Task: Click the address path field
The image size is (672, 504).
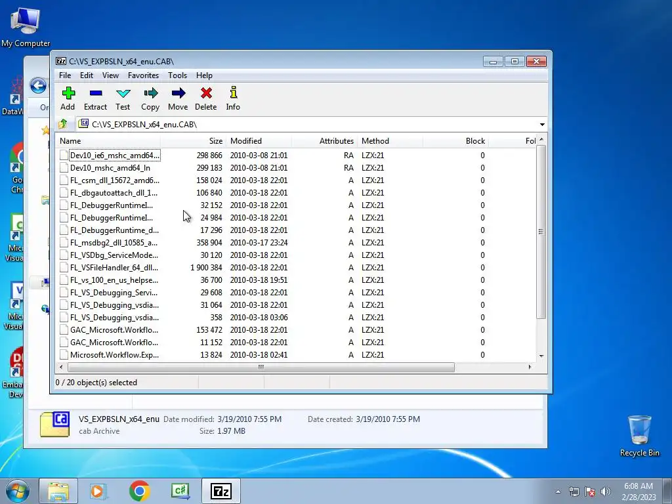Action: [306, 124]
